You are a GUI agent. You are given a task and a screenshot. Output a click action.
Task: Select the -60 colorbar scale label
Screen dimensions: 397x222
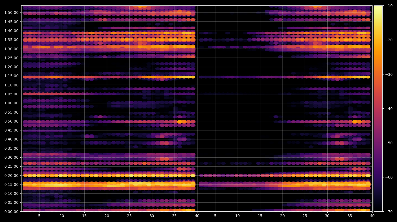[x=389, y=177]
